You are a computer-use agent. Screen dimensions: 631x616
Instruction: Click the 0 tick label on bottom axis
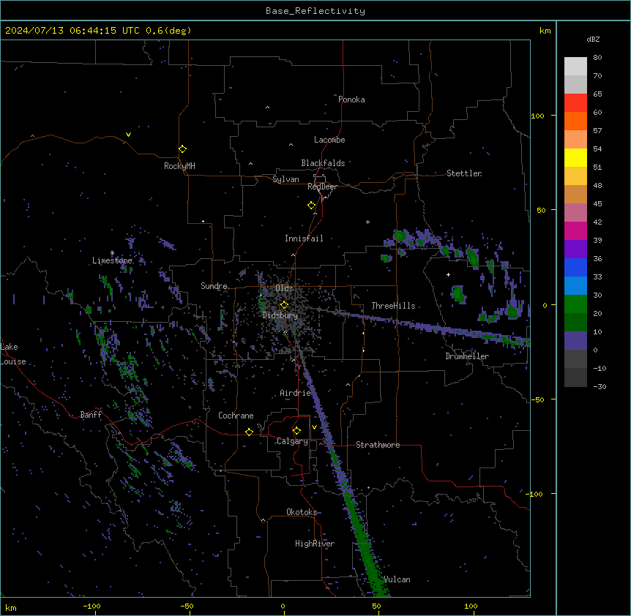[x=283, y=606]
